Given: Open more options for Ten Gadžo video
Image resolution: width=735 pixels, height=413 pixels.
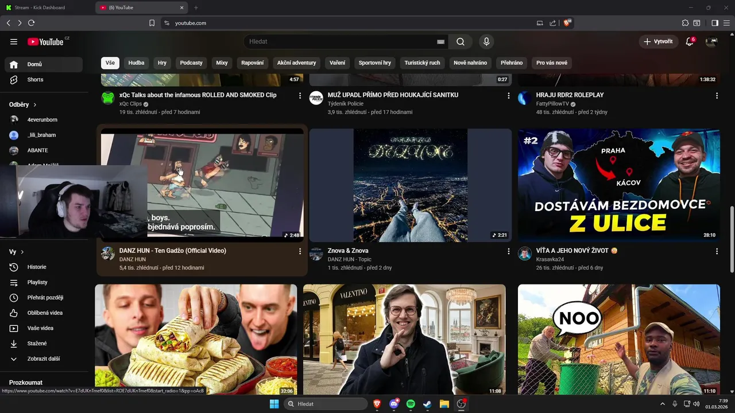Looking at the screenshot, I should click(300, 251).
